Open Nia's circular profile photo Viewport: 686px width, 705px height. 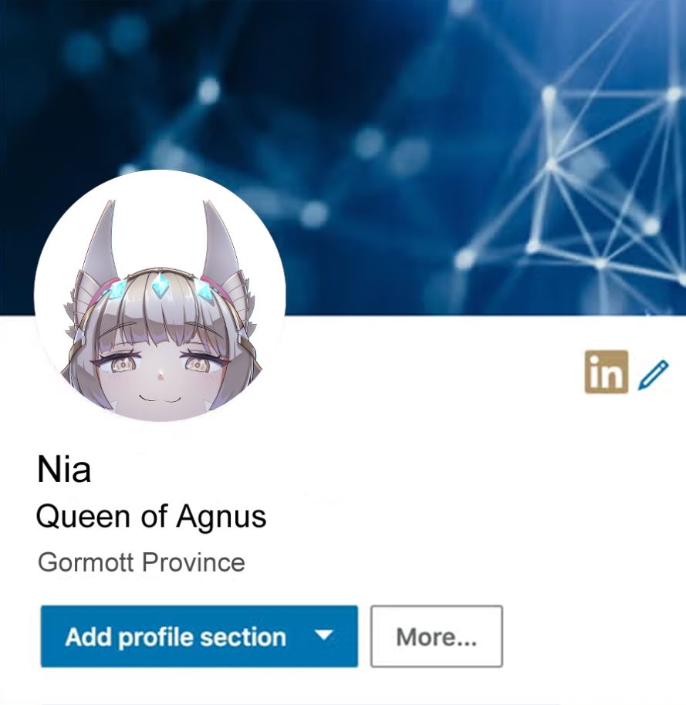click(160, 296)
